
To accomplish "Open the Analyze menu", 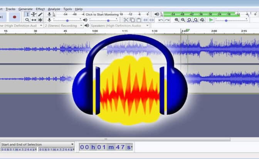I will click(54, 9).
